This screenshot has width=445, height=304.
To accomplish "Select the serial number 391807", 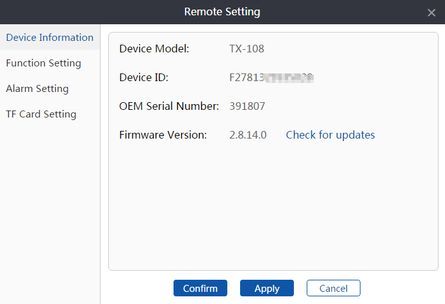I will (247, 106).
